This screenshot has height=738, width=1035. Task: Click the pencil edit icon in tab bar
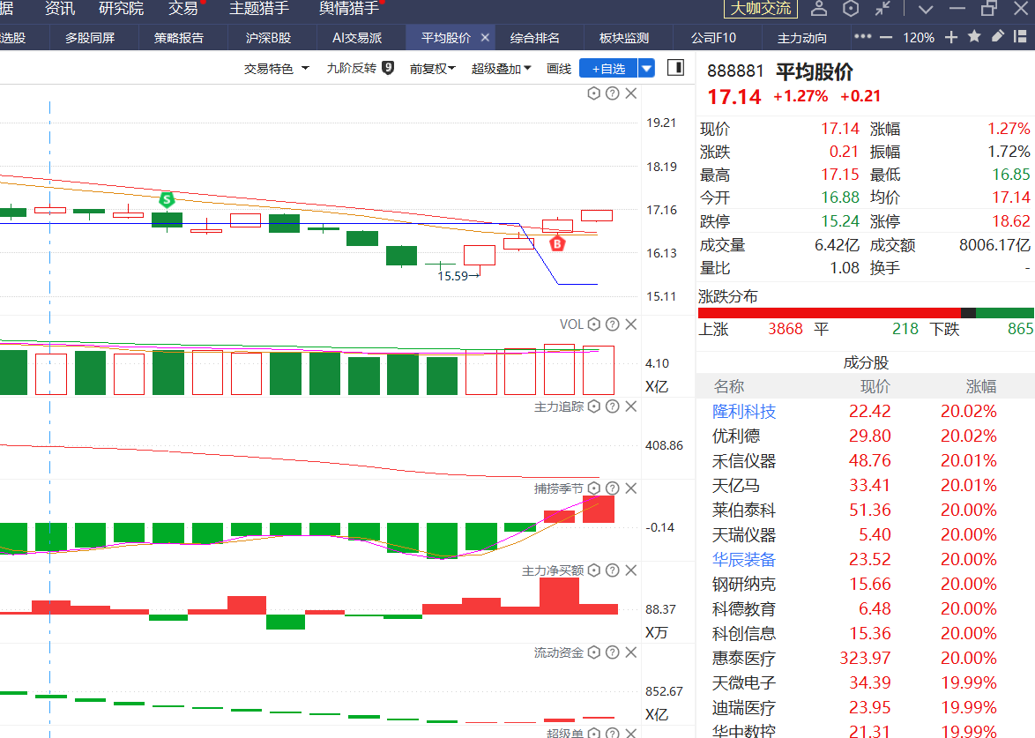(x=997, y=36)
